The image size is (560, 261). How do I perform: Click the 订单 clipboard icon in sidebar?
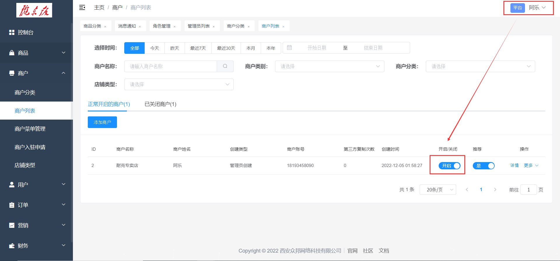[x=12, y=205]
